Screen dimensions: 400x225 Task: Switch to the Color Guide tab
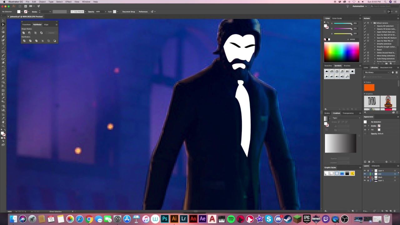tap(337, 18)
